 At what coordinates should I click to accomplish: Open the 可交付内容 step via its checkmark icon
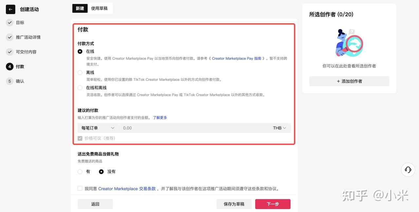9,52
